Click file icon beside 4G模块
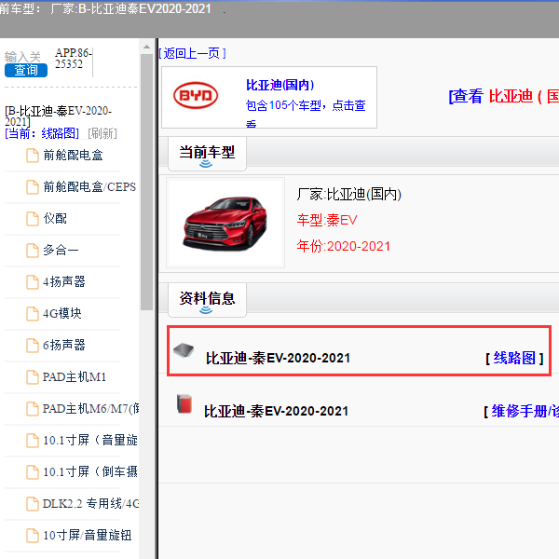Viewport: 559px width, 559px height. 33,315
